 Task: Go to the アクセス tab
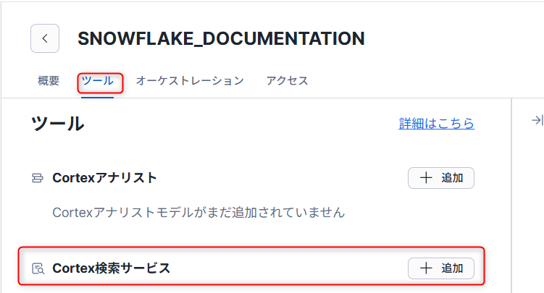(287, 81)
